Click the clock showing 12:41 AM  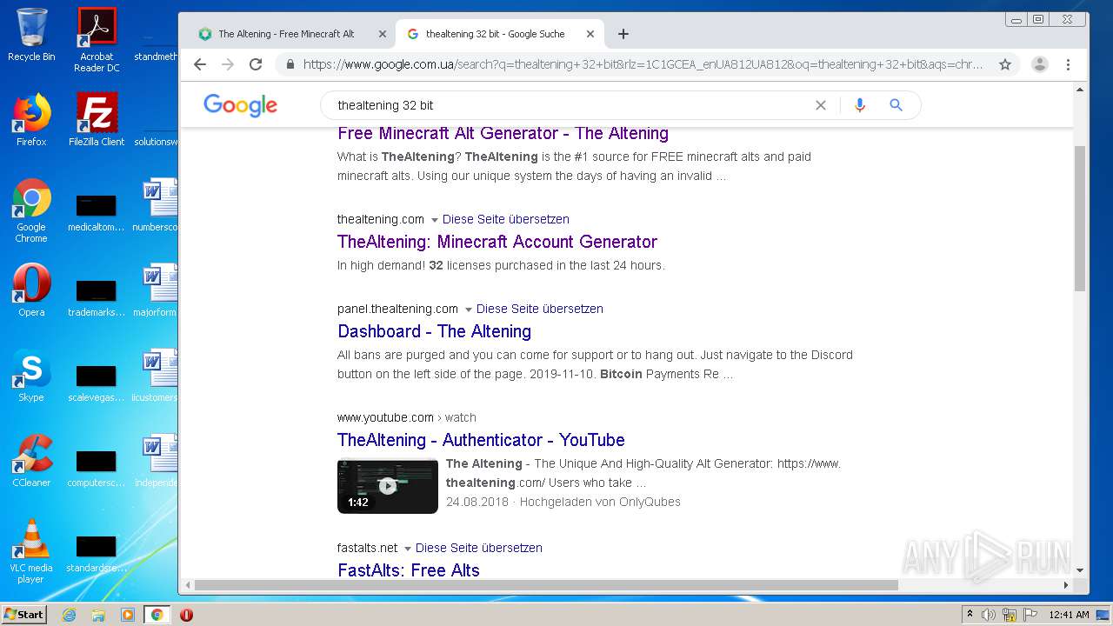click(x=1069, y=615)
